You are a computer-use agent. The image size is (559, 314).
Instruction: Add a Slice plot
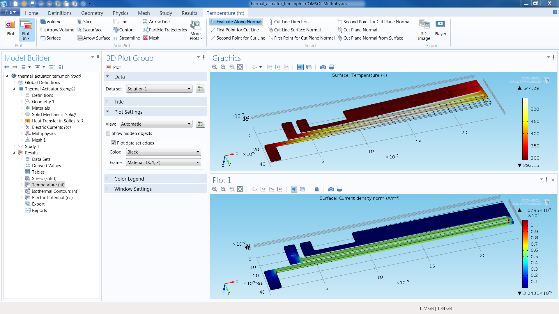click(x=85, y=22)
